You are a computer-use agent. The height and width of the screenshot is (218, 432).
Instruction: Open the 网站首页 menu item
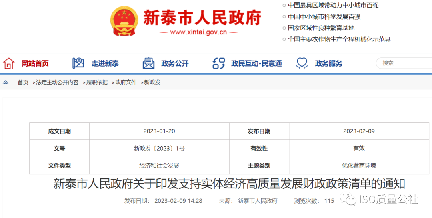pyautogui.click(x=35, y=64)
